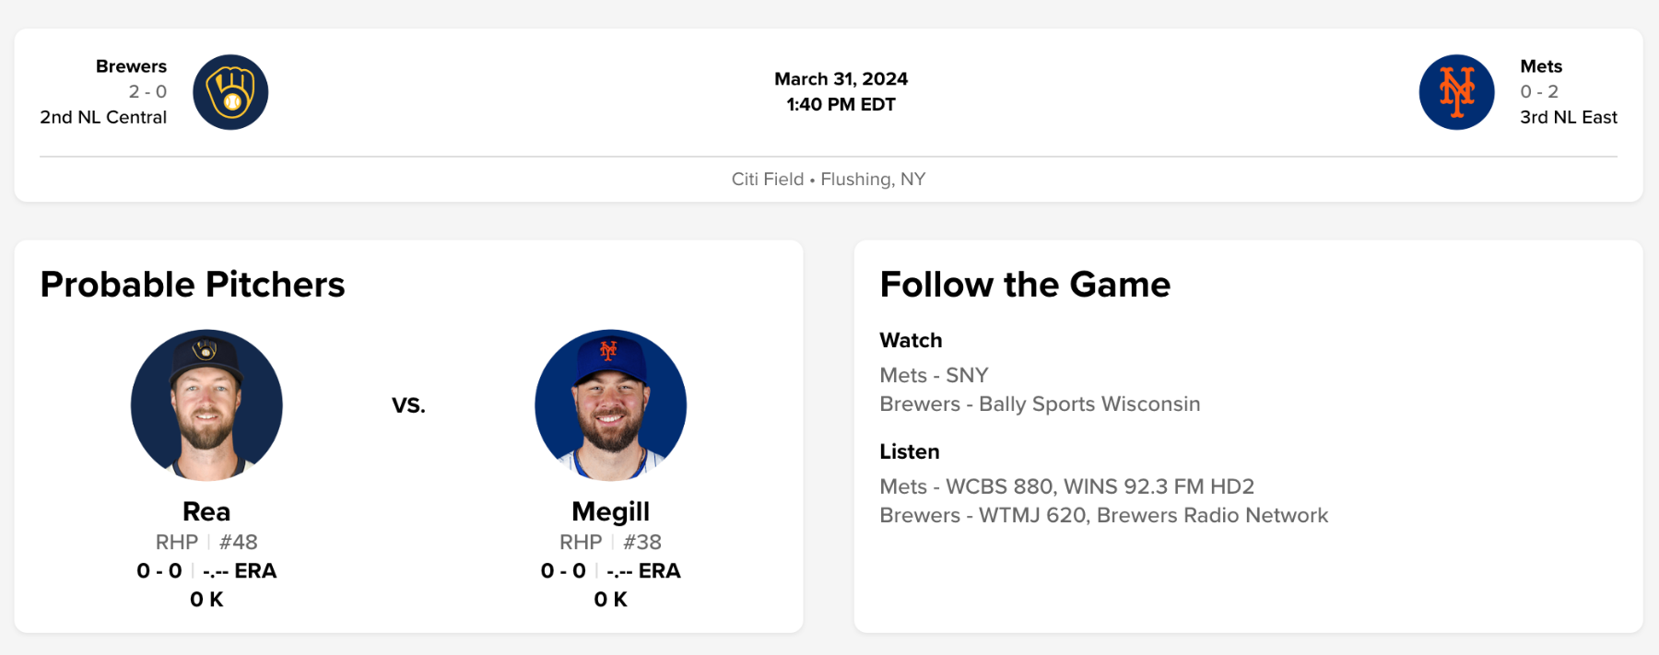Click the 1:40 PM EDT start time
1659x655 pixels.
click(841, 104)
